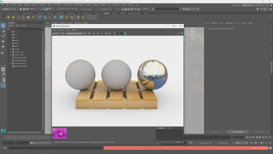Open the camera shape dropdown in RenderView
Image resolution: width=273 pixels, height=154 pixels.
pyautogui.click(x=76, y=33)
